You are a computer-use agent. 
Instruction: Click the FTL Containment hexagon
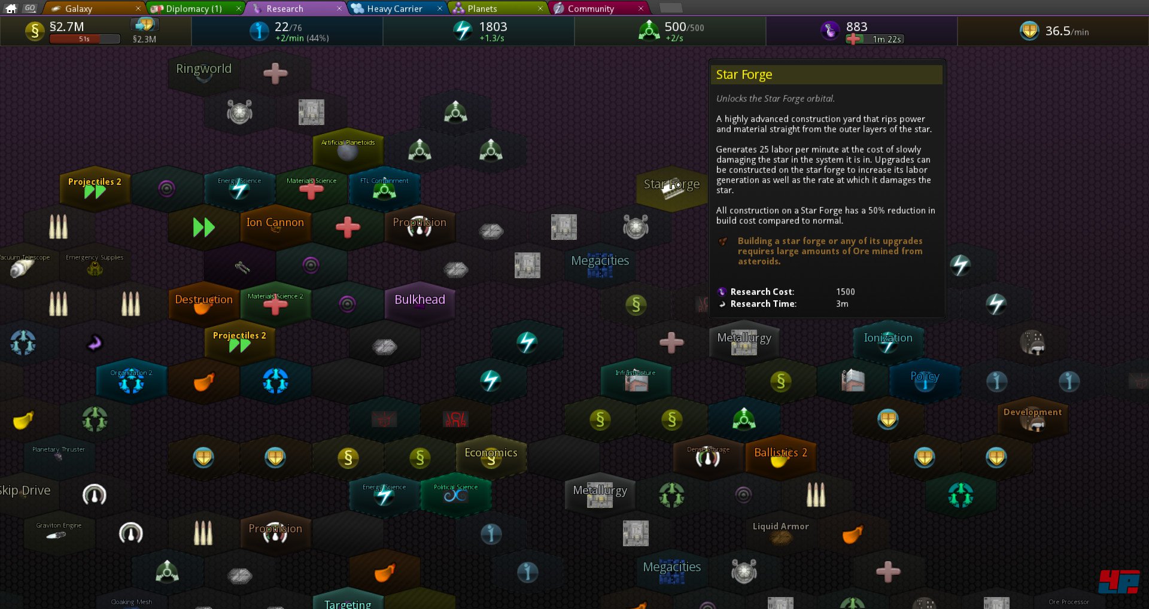point(384,188)
